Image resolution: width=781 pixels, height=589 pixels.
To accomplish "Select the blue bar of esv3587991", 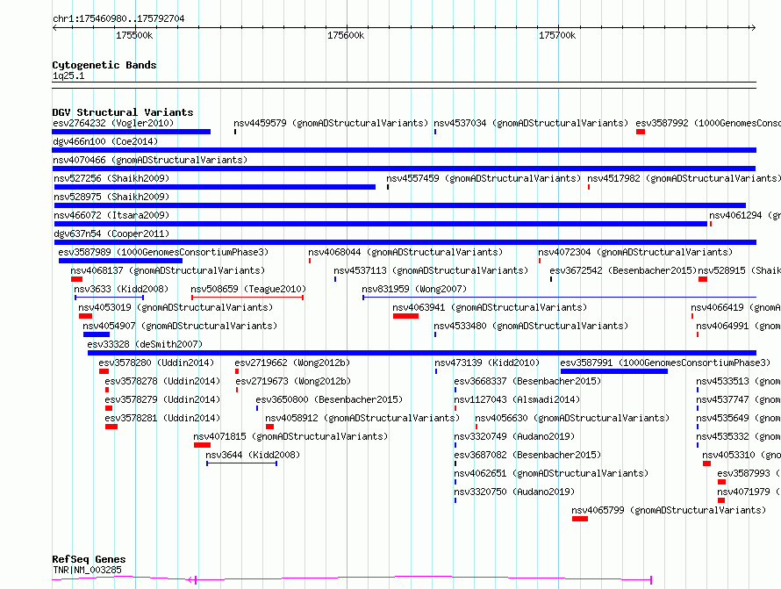I will [614, 371].
